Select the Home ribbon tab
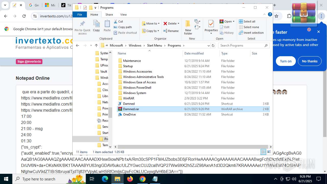Screen dimensions: 327x184 (x=94, y=15)
